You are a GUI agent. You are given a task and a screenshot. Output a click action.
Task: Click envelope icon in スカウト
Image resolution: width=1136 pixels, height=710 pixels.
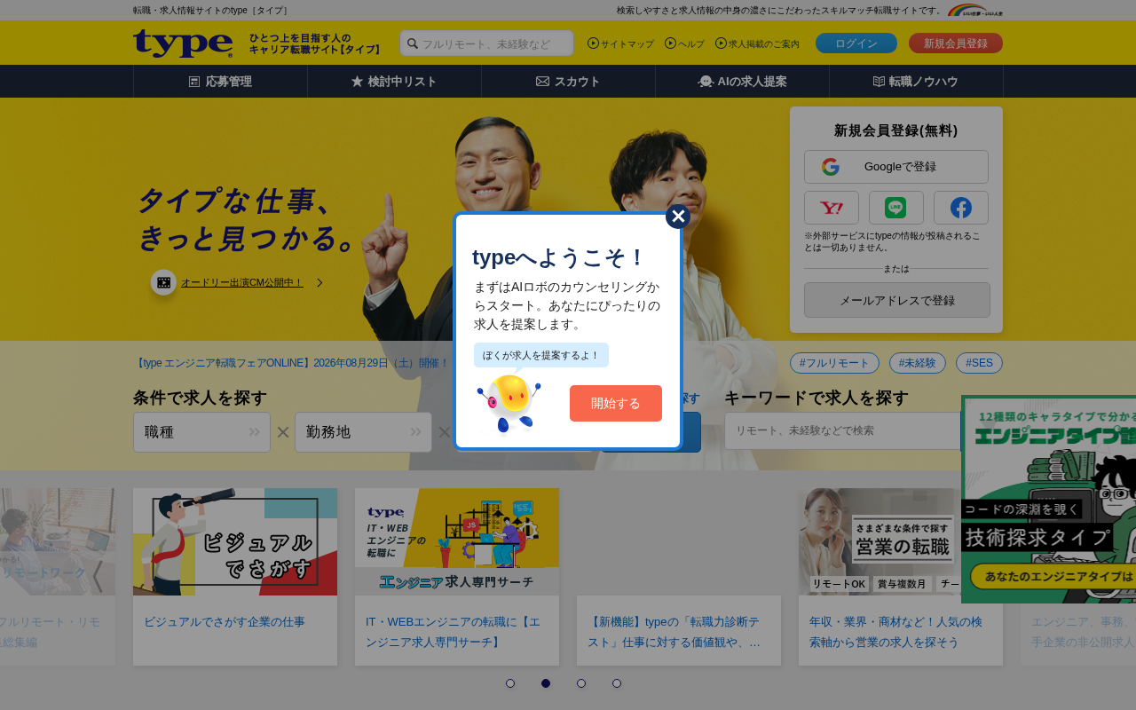[542, 82]
